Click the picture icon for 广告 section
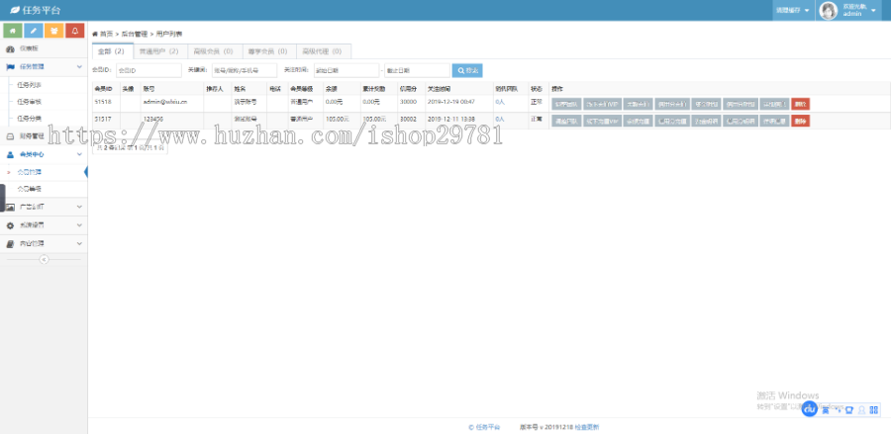The width and height of the screenshot is (891, 434). coord(10,207)
